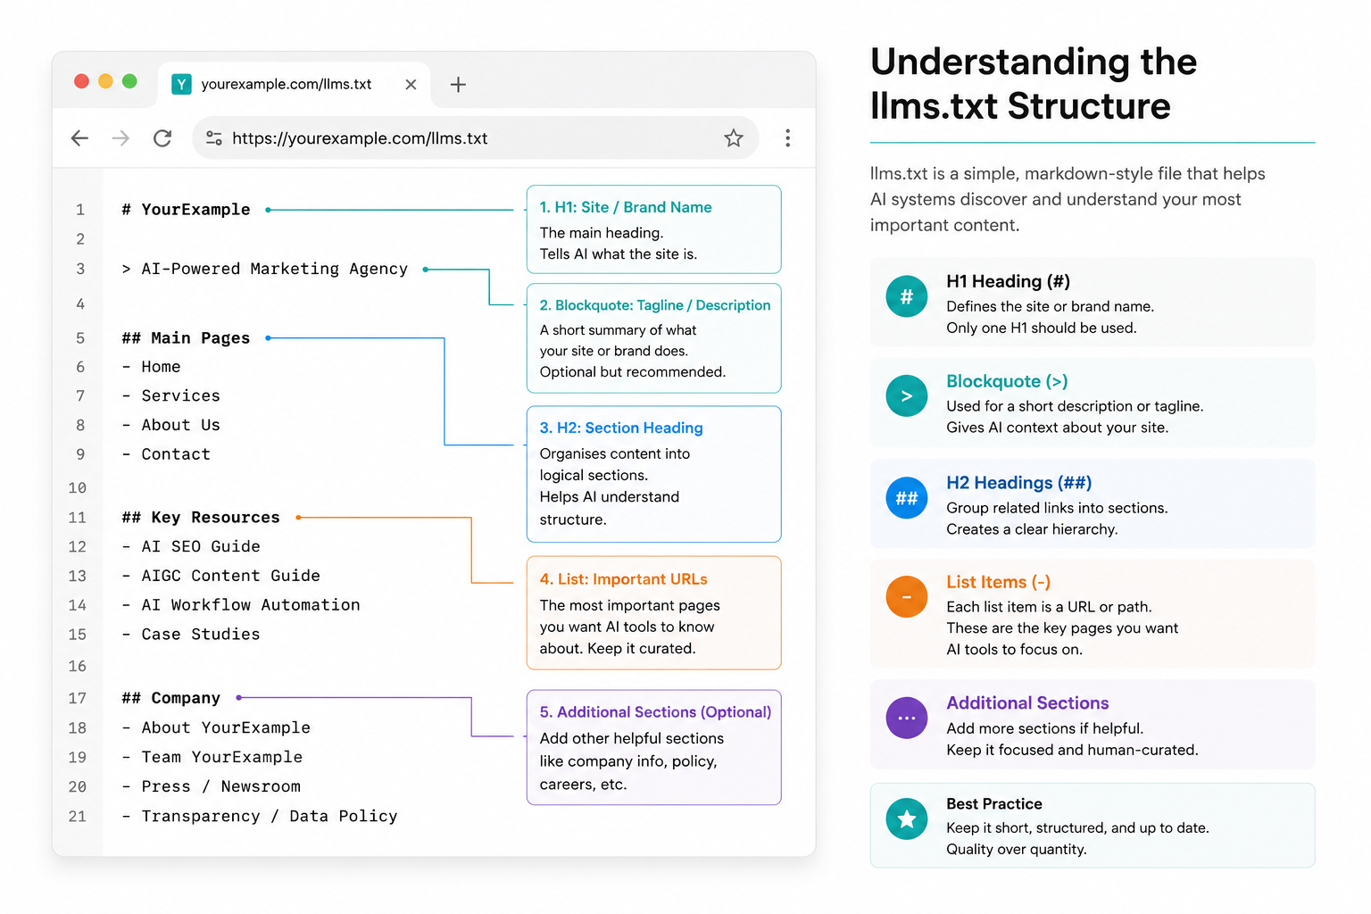Click the Best Practice star icon
This screenshot has height=914, width=1371.
click(x=907, y=819)
